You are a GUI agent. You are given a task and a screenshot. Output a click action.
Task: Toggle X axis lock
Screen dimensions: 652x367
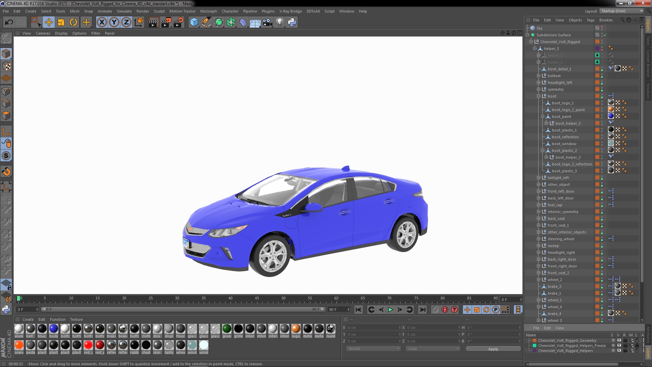102,22
